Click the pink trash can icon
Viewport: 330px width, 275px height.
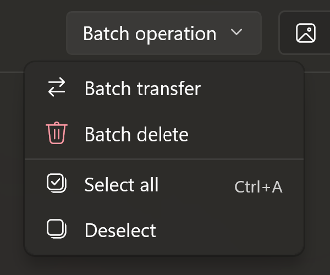tap(57, 133)
